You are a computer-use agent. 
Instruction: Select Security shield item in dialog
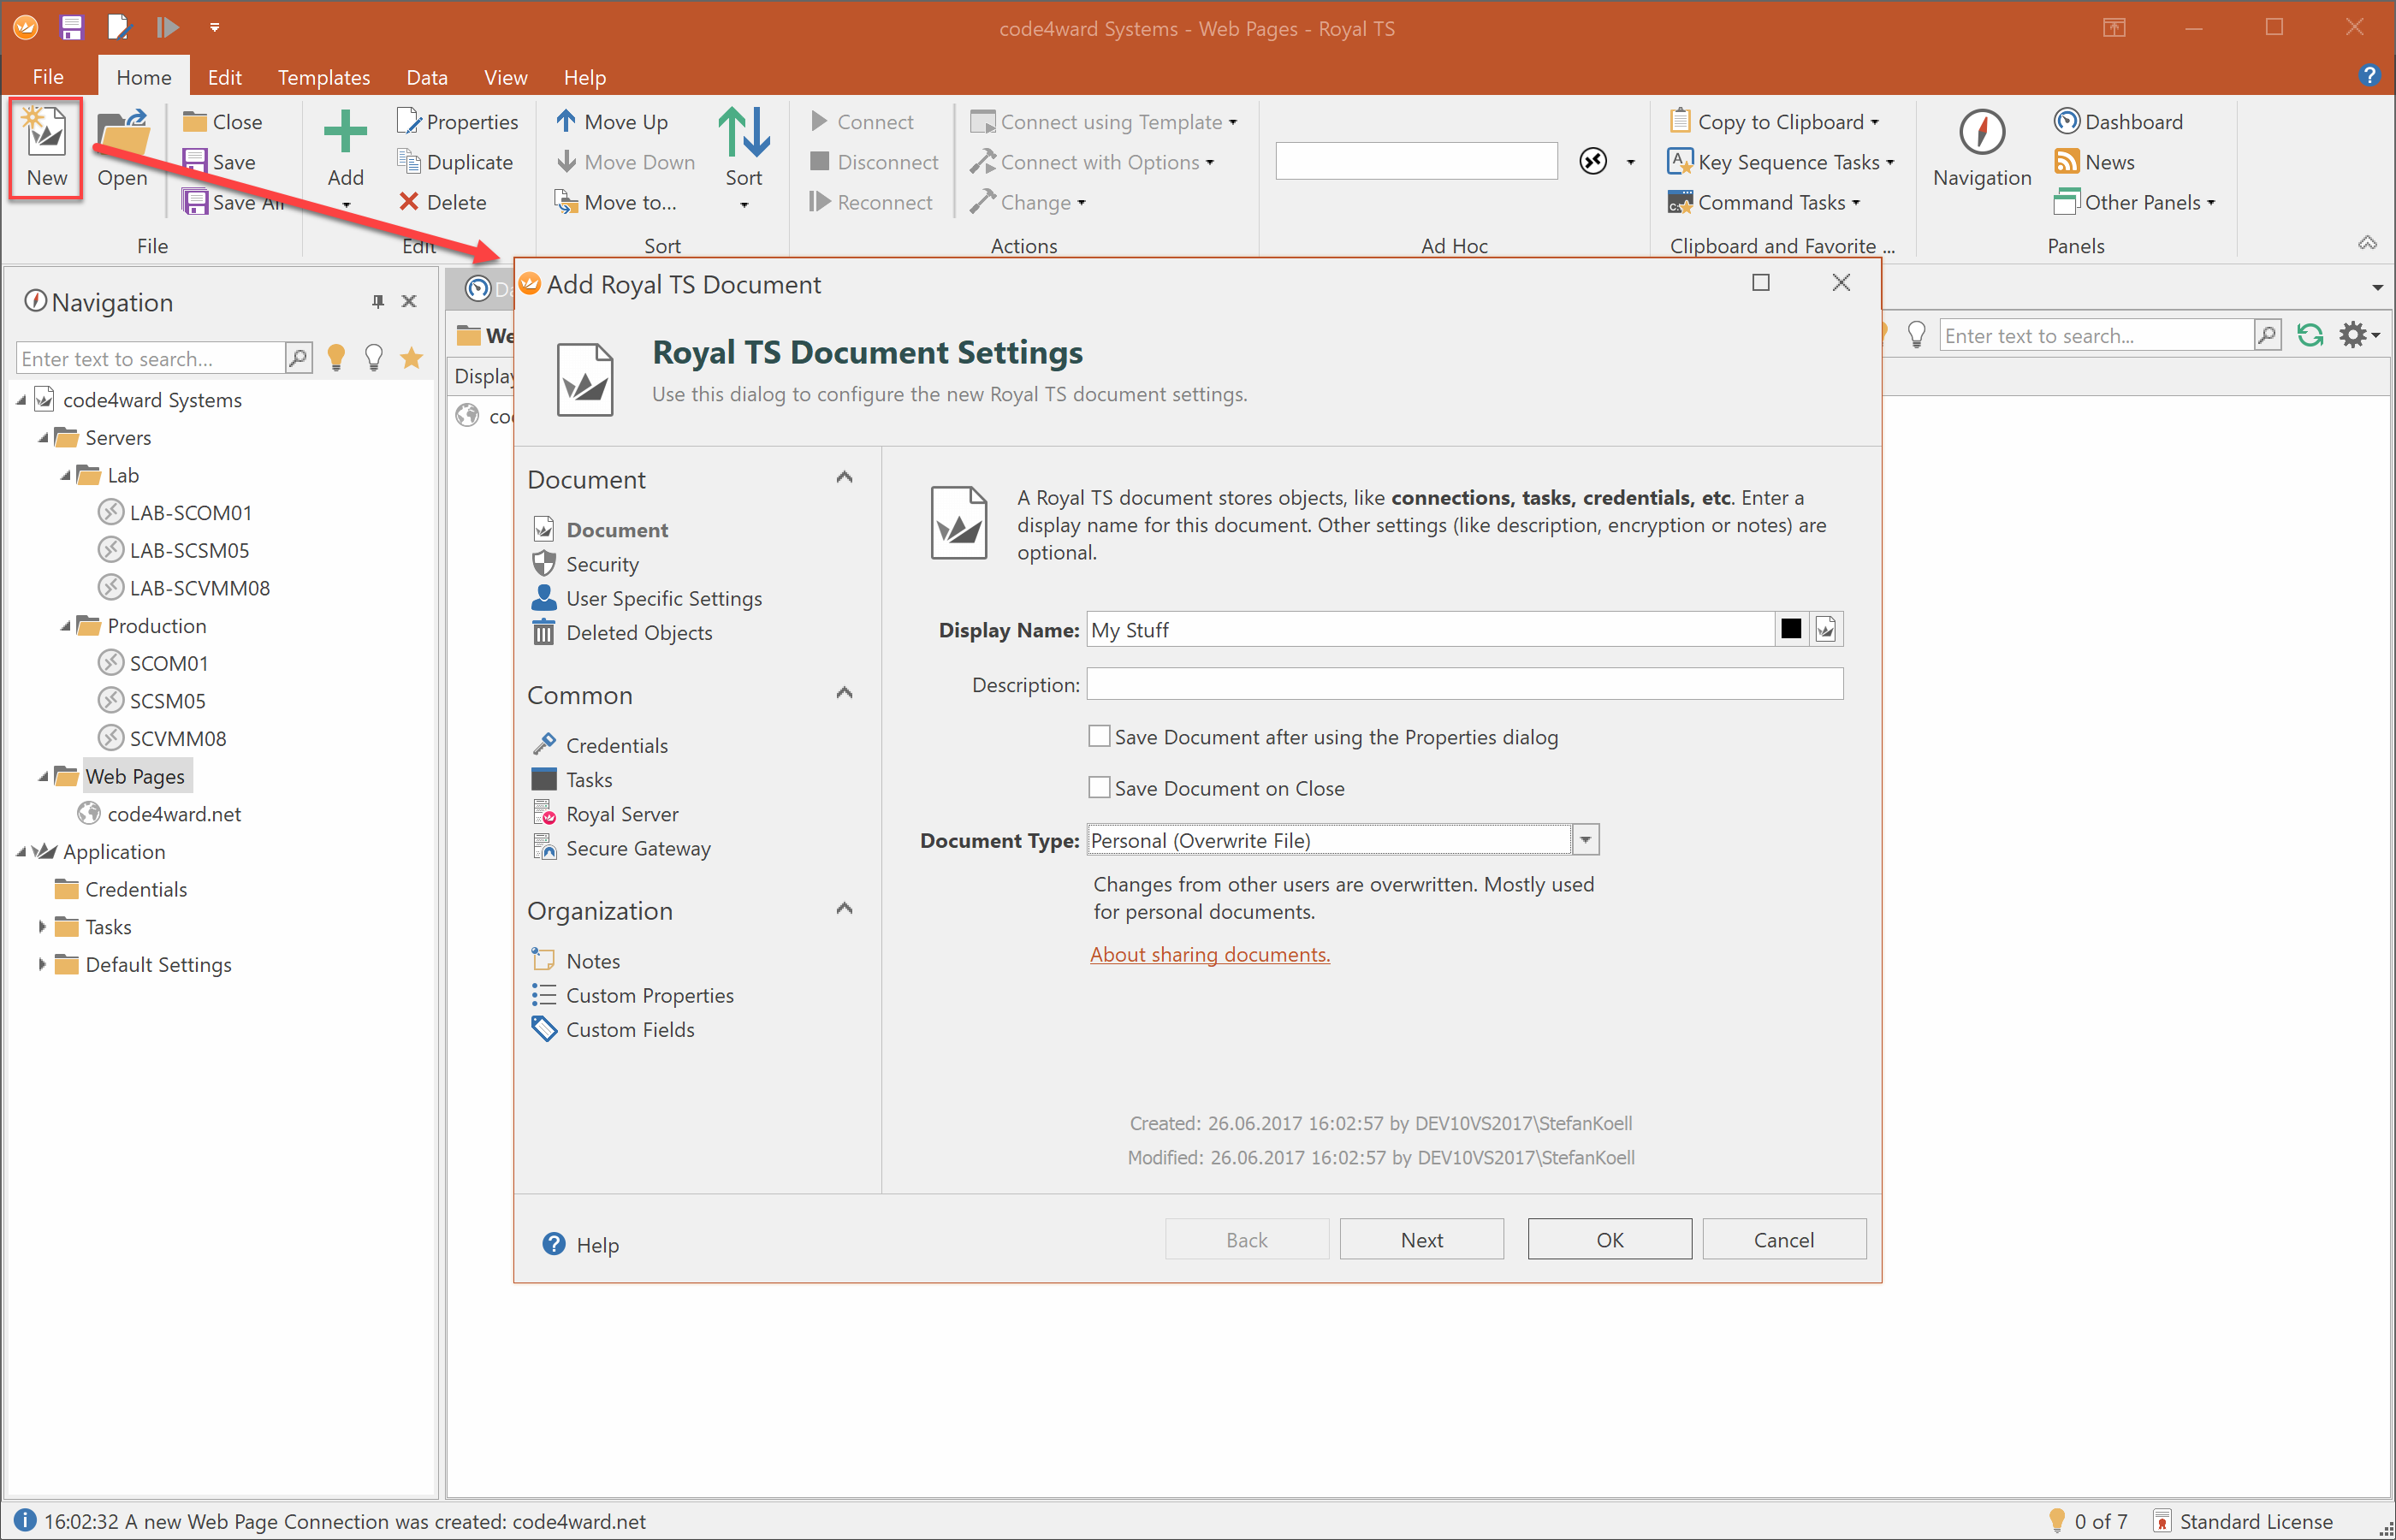click(601, 564)
